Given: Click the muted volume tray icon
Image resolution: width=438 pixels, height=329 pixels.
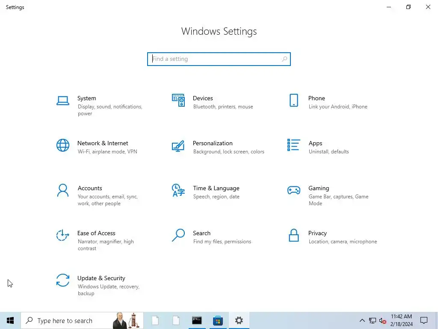Looking at the screenshot, I should tap(383, 320).
